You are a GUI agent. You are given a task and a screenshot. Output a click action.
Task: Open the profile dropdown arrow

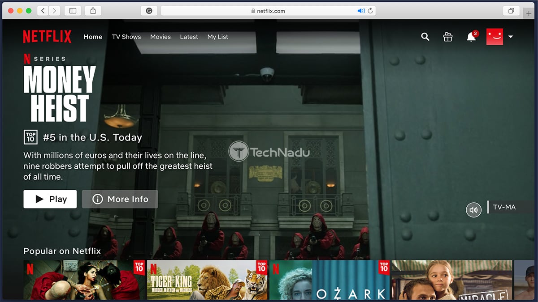[x=511, y=38]
